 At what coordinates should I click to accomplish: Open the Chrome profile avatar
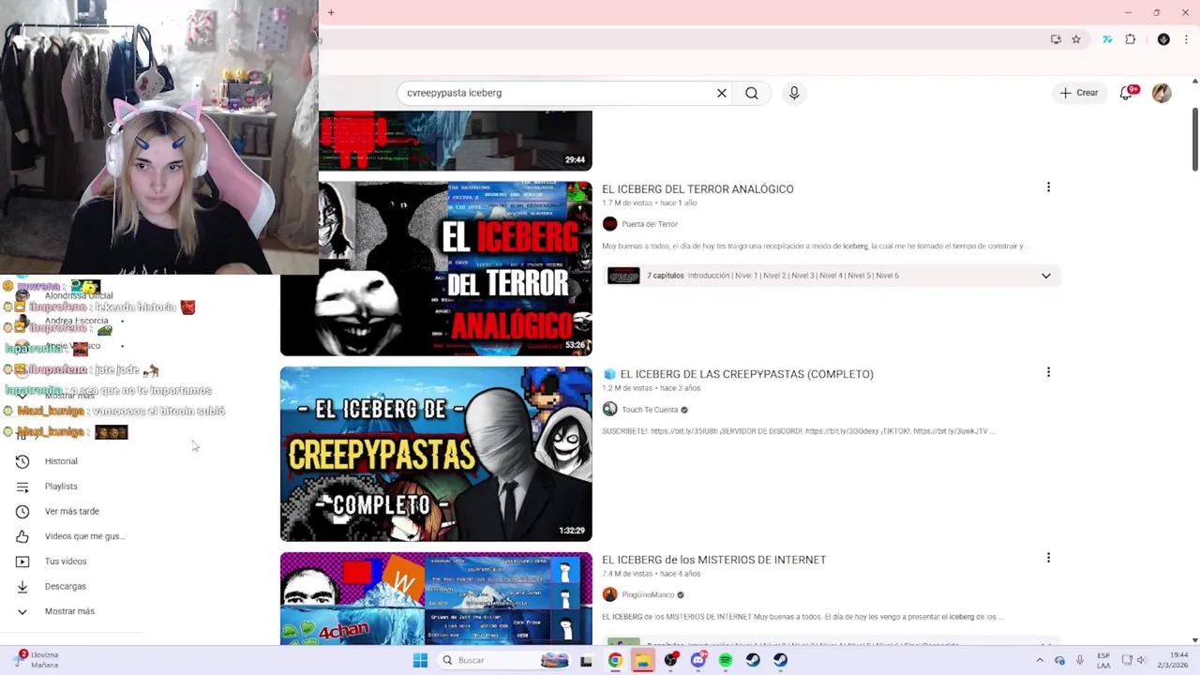pyautogui.click(x=1163, y=39)
